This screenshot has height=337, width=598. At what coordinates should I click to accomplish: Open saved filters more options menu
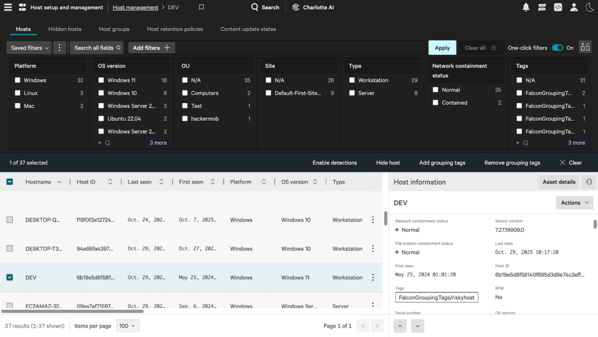pyautogui.click(x=60, y=48)
